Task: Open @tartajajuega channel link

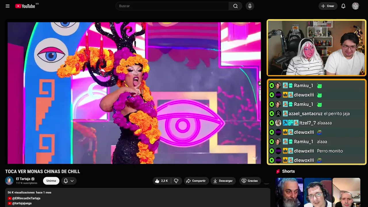Action: 22,203
